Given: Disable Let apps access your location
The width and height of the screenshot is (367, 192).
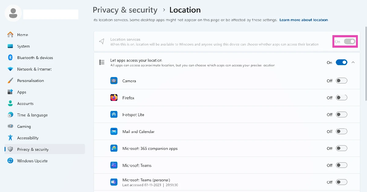Looking at the screenshot, I should pos(342,62).
